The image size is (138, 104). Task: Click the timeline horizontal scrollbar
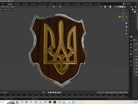64,97
